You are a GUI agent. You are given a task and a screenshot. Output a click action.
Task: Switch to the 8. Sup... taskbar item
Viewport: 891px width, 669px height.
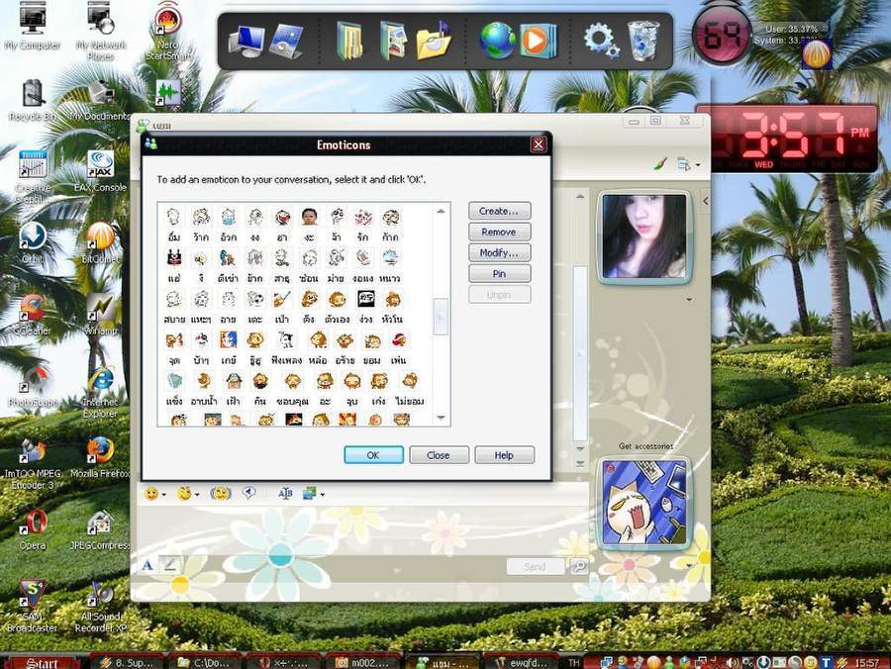tap(127, 662)
